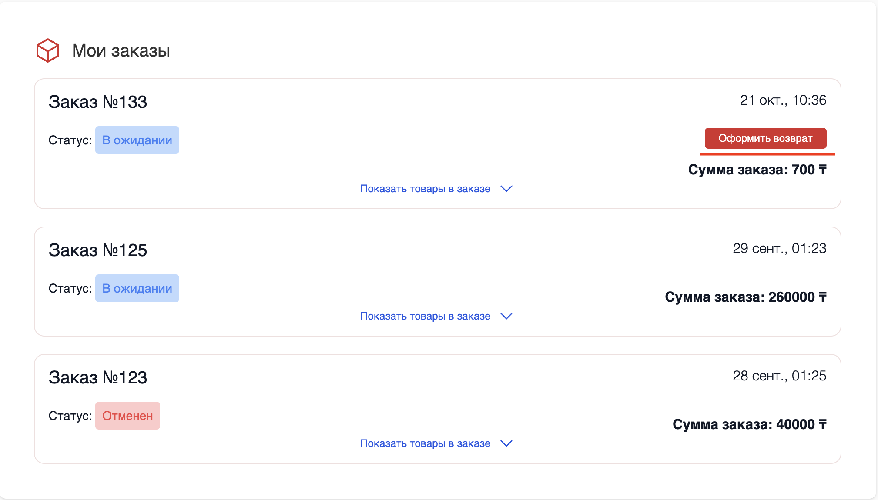Image resolution: width=878 pixels, height=500 pixels.
Task: Click the chevron arrow under order №123
Action: point(506,443)
